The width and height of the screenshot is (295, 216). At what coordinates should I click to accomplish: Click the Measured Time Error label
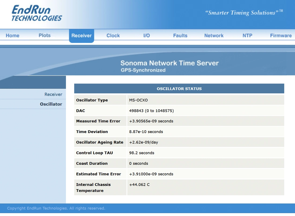coord(98,121)
